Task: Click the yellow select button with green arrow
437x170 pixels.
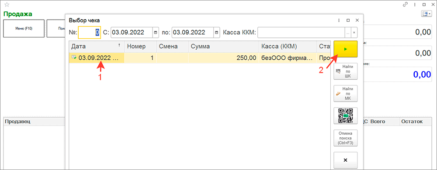Action: click(345, 49)
